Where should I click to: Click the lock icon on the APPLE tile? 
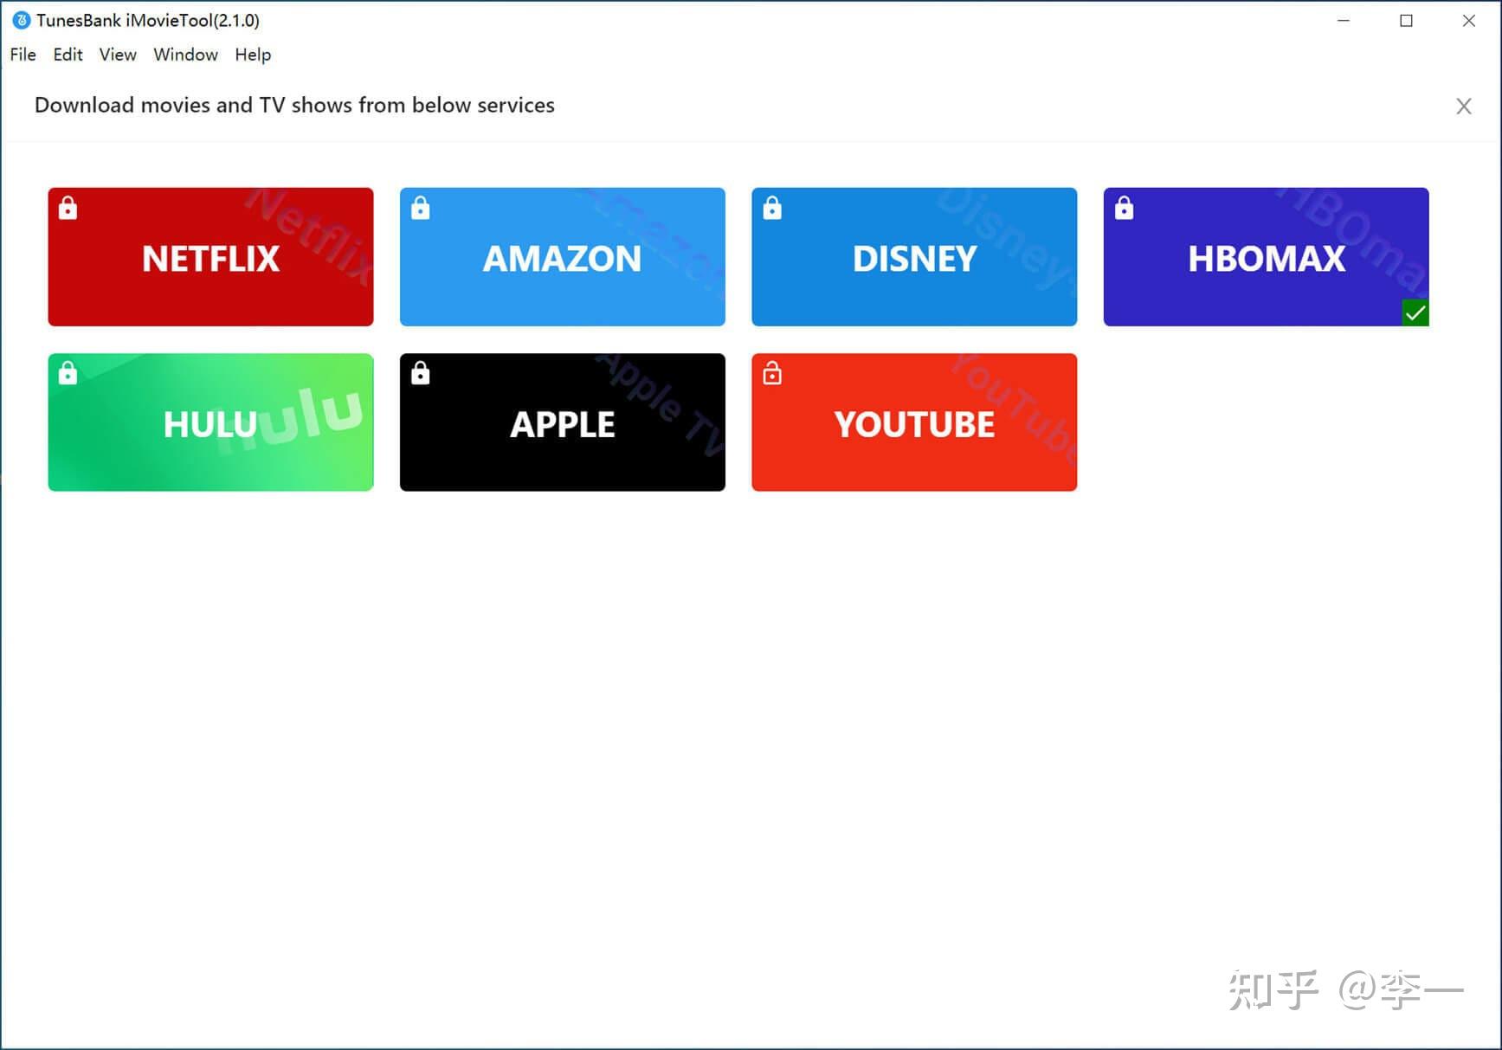click(x=420, y=373)
